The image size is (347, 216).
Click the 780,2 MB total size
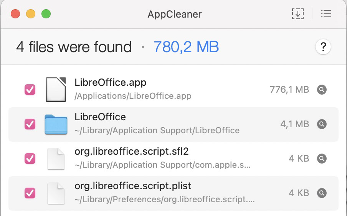(x=186, y=47)
